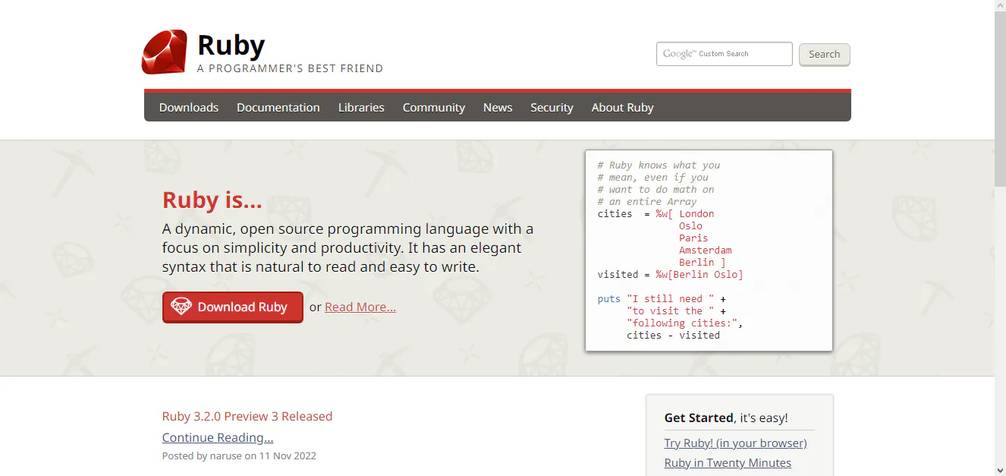Select the Libraries navigation item

pyautogui.click(x=361, y=107)
